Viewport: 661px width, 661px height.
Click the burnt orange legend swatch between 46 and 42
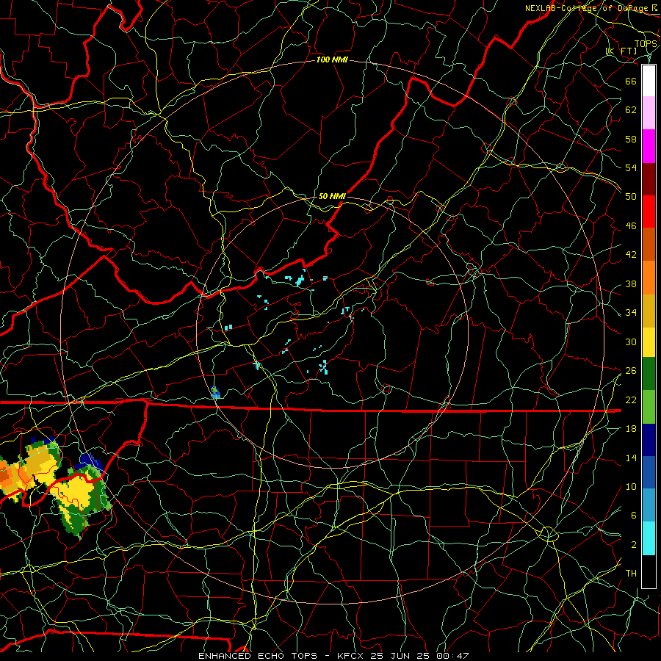tap(649, 244)
